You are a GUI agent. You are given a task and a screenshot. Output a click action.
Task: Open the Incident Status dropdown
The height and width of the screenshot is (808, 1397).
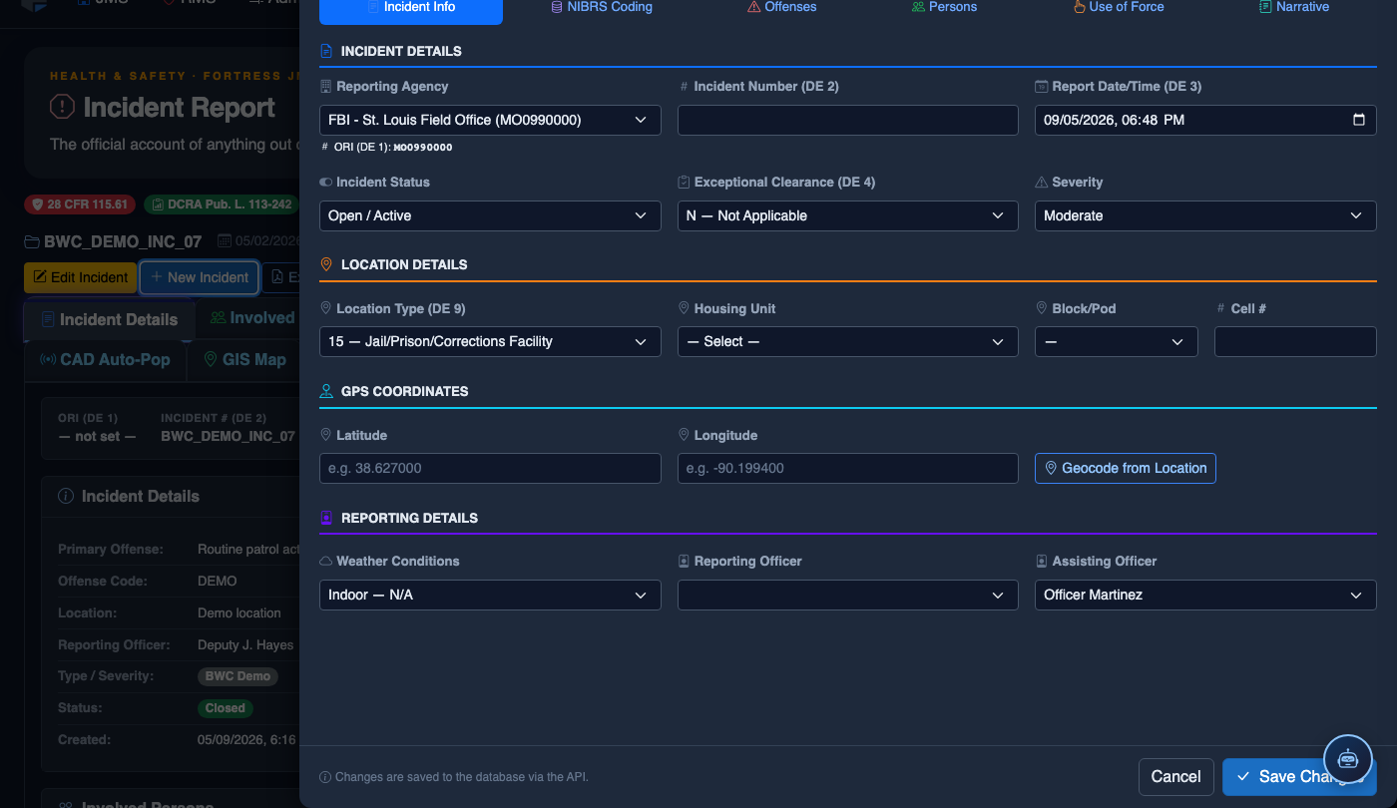tap(490, 215)
